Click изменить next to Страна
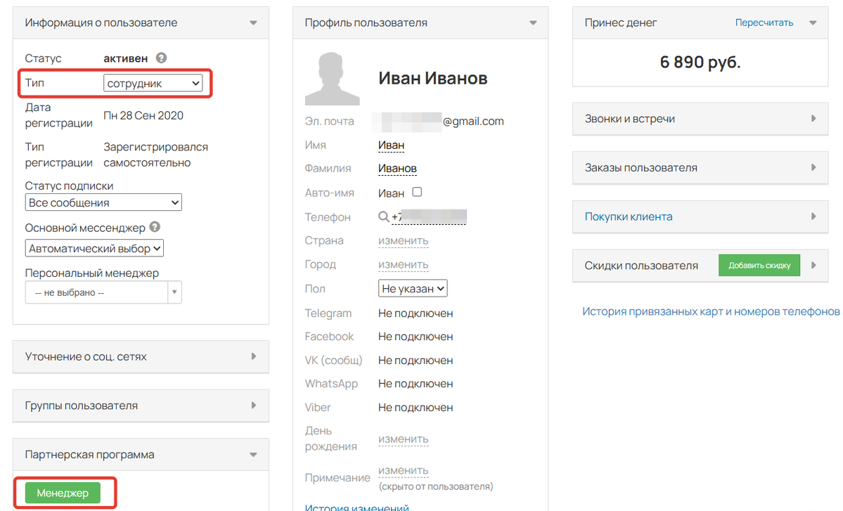This screenshot has width=843, height=511. coord(403,241)
